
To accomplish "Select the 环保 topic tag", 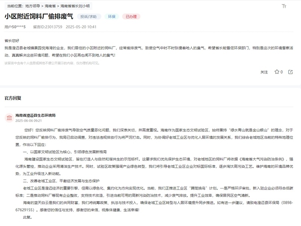I will pos(112,17).
